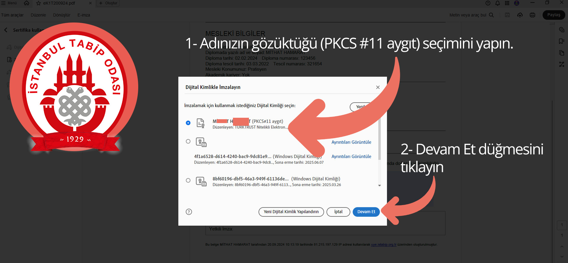Open the apps grid icon

coord(507,3)
